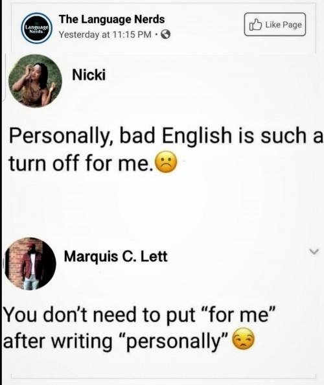Click the word 'English' in Nicki's post

[x=196, y=135]
